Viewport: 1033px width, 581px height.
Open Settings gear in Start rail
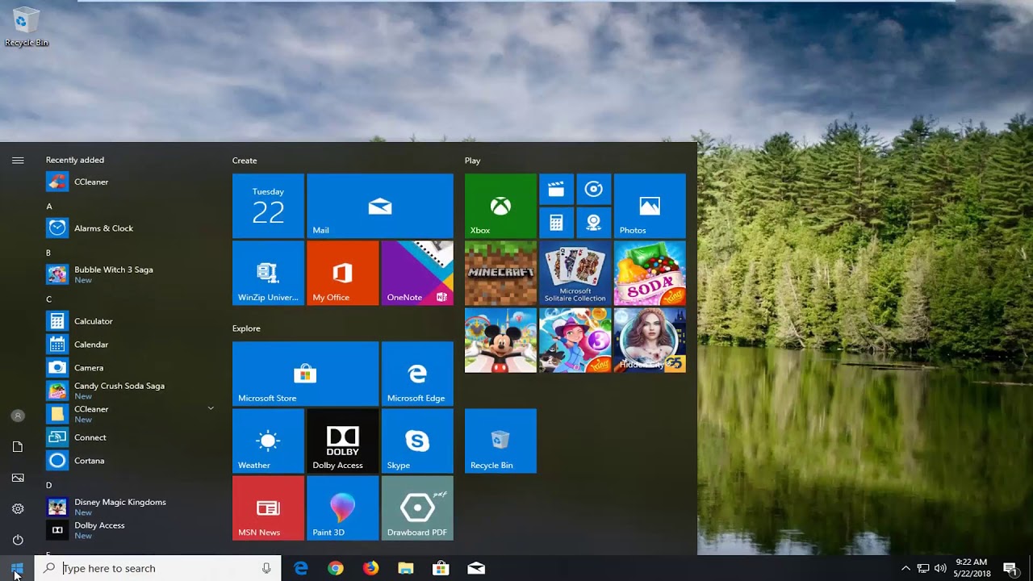pos(18,508)
